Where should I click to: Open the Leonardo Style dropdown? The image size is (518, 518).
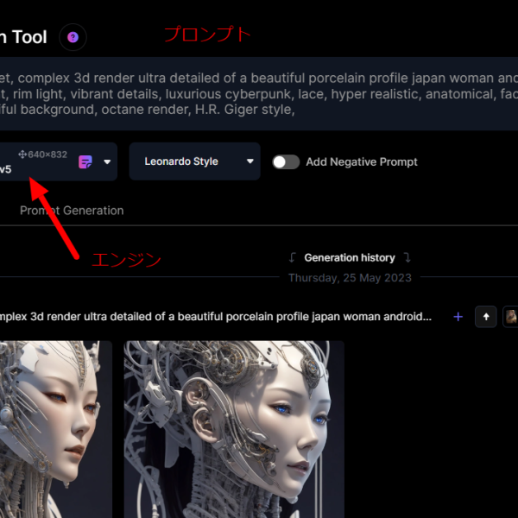[x=194, y=161]
